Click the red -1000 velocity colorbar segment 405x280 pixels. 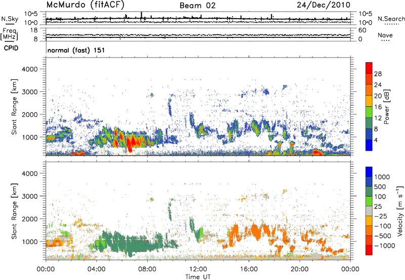(369, 250)
